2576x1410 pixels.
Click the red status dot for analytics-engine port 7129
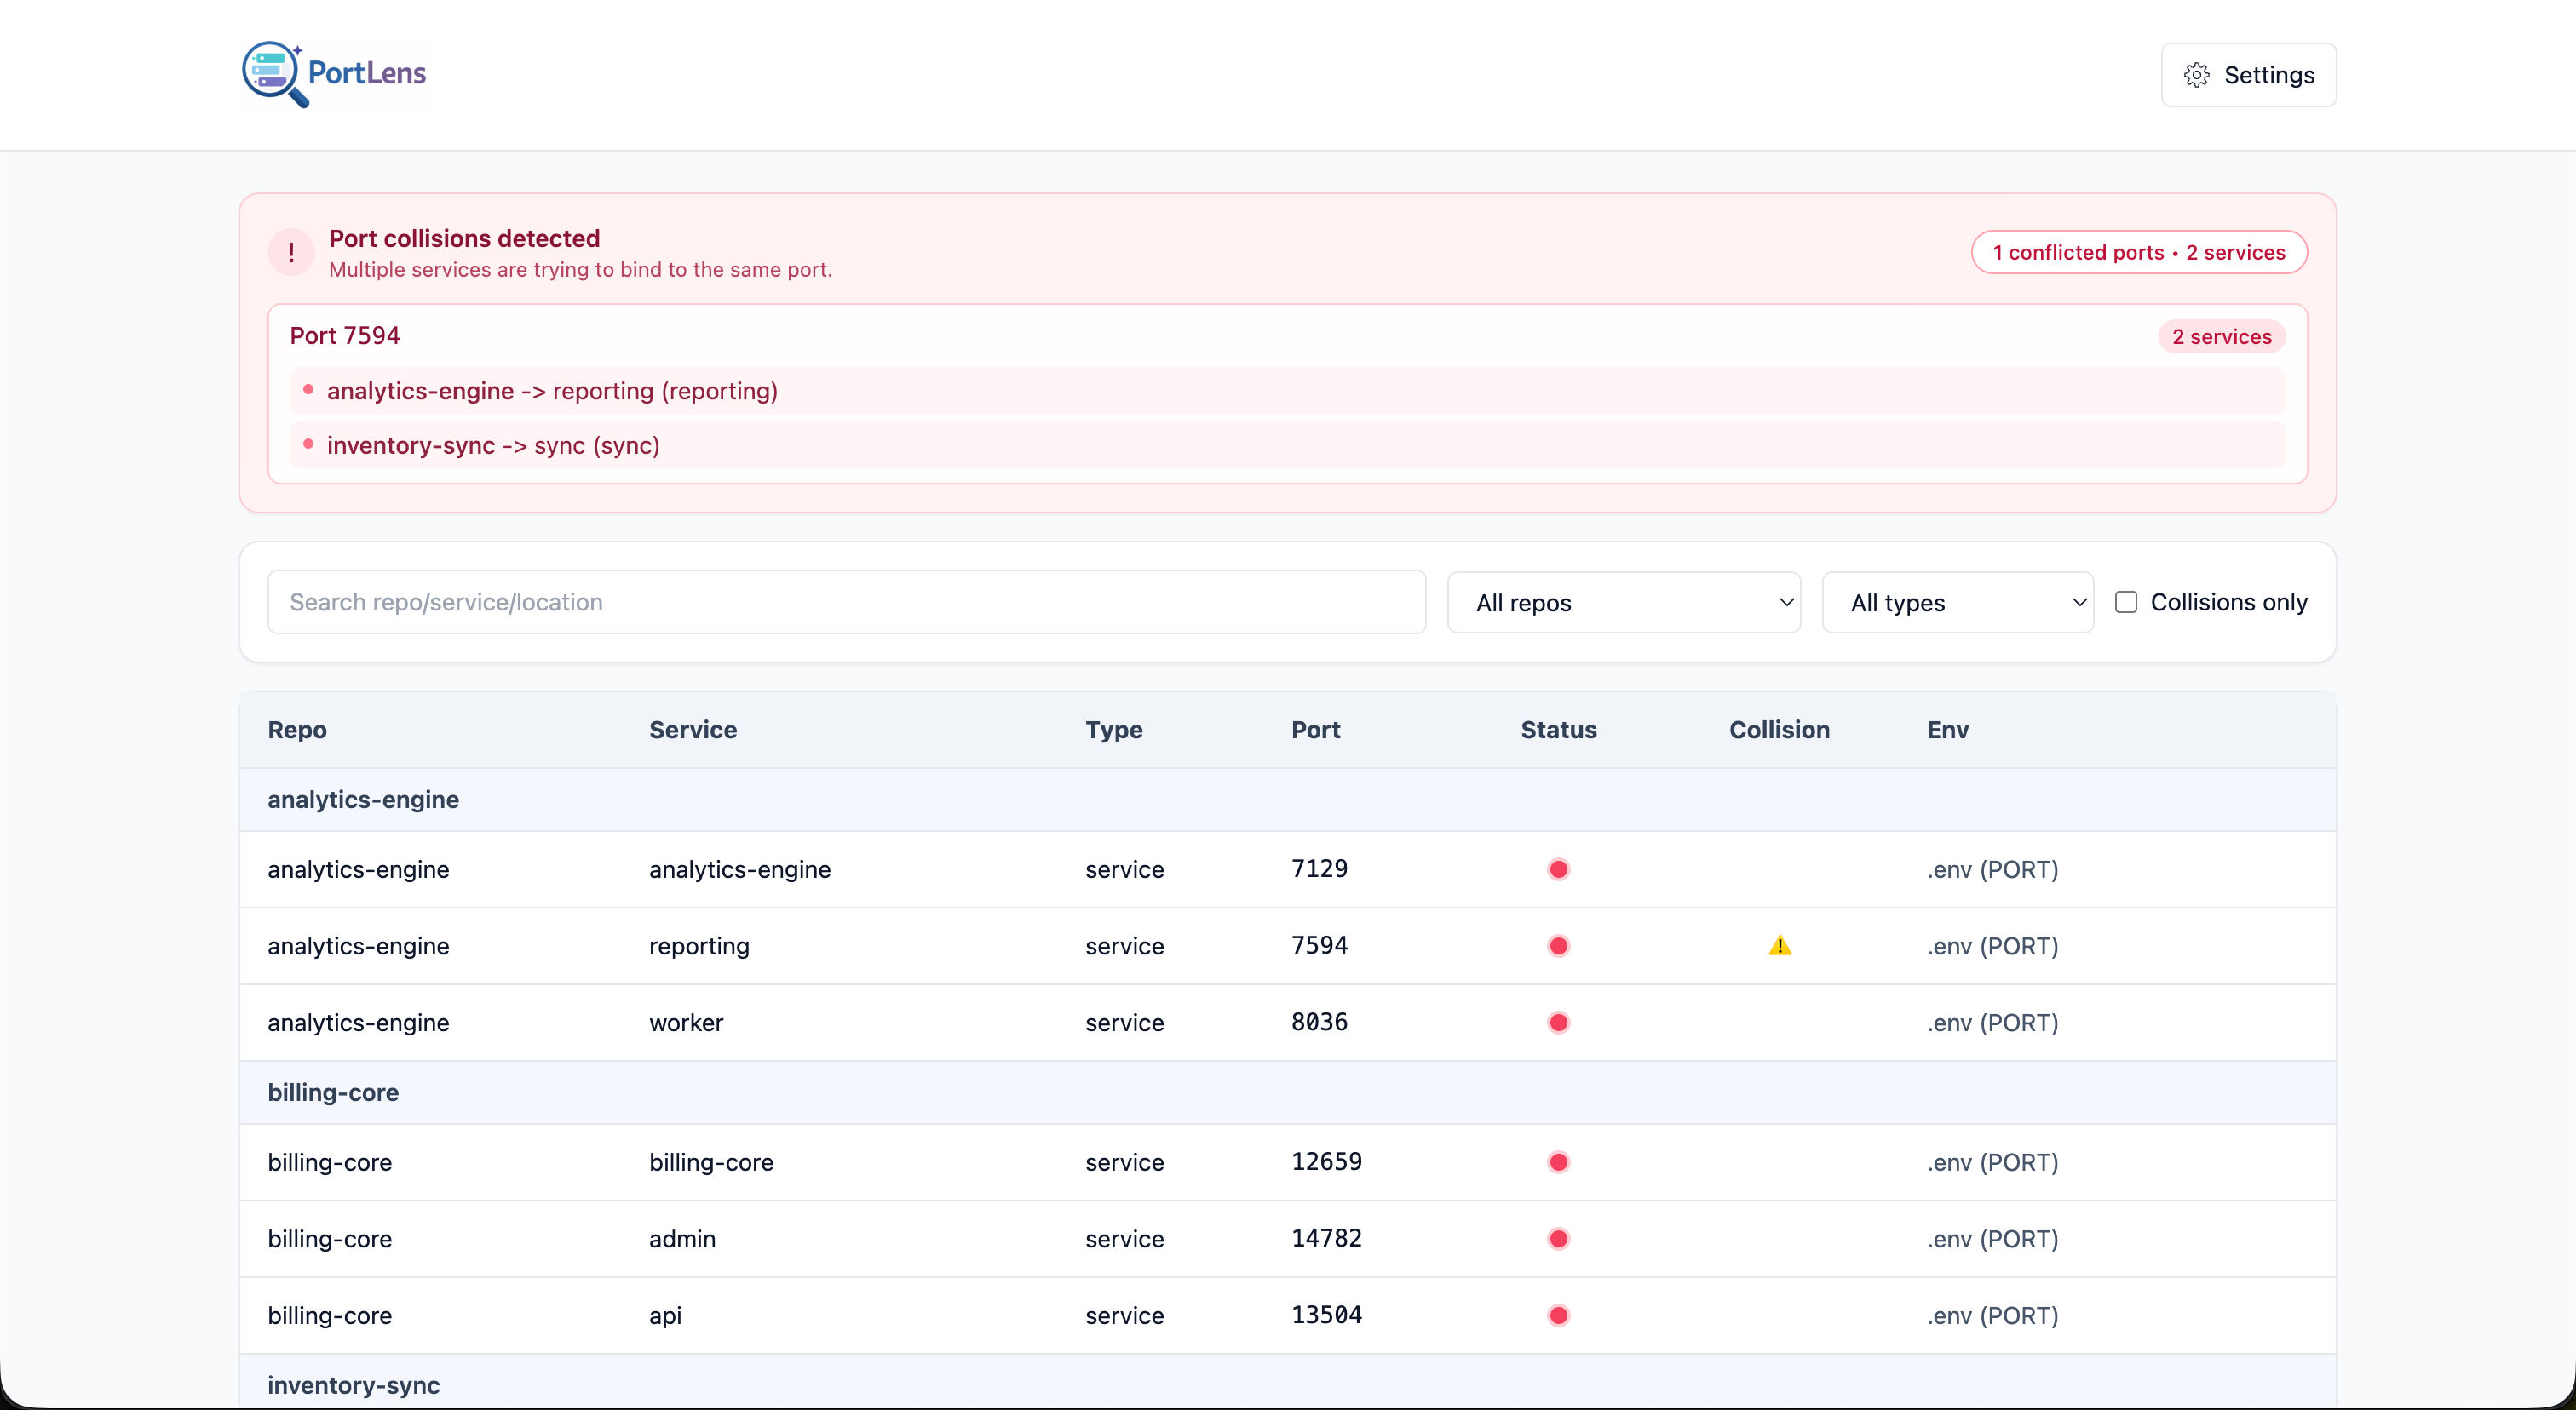pyautogui.click(x=1558, y=869)
